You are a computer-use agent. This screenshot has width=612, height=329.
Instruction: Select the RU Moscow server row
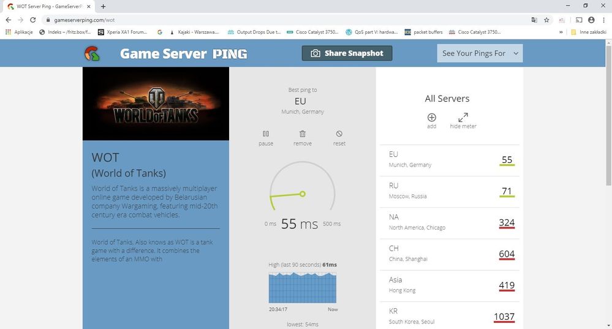[x=451, y=191]
